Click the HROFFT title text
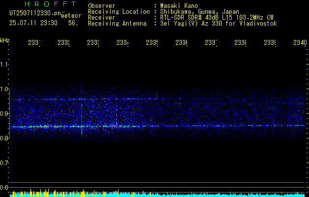Viewport: 309px width, 197px height. point(50,4)
